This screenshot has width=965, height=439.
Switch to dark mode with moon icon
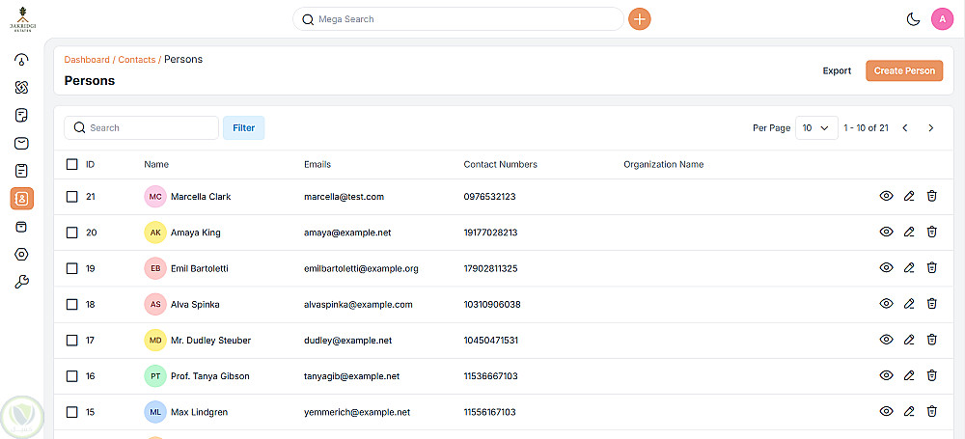[x=913, y=19]
